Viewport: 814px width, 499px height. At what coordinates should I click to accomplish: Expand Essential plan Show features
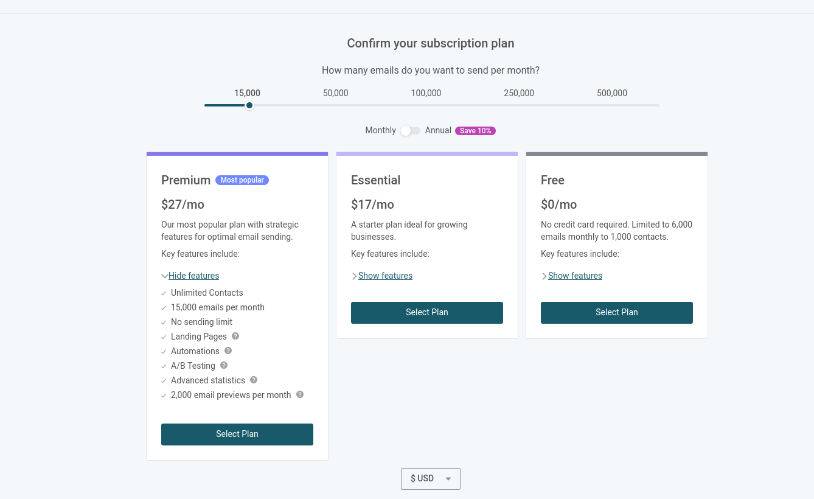point(385,276)
